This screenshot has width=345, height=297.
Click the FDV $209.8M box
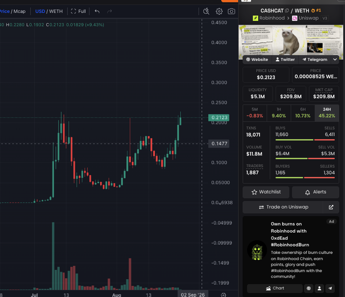[x=291, y=94]
